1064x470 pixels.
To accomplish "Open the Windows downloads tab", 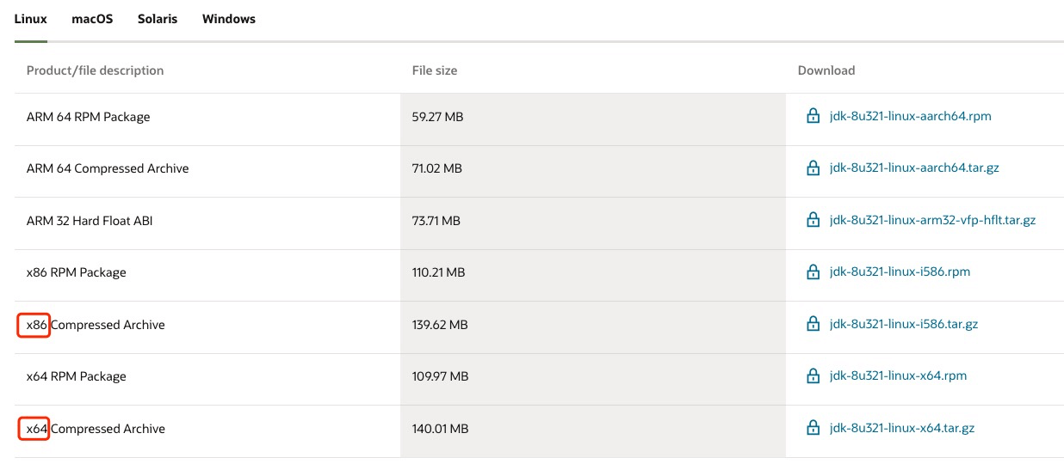I will pos(228,19).
